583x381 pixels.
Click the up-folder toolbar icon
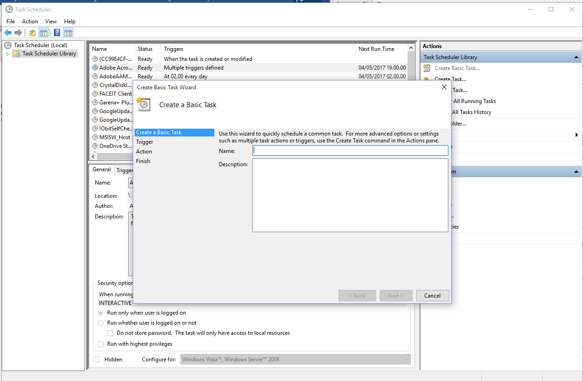(x=32, y=33)
